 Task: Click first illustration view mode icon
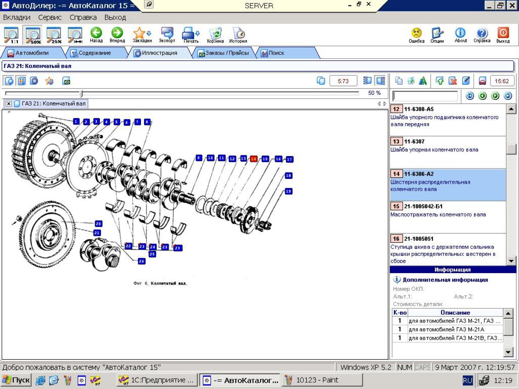coord(9,80)
